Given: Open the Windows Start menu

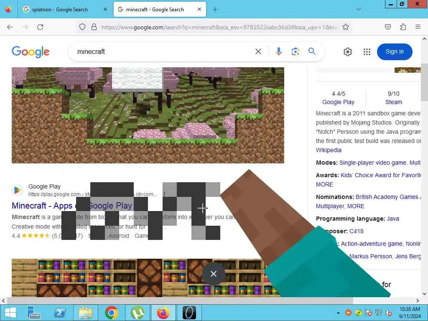Looking at the screenshot, I should click(10, 313).
